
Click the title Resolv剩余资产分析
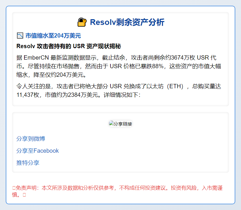click(127, 22)
